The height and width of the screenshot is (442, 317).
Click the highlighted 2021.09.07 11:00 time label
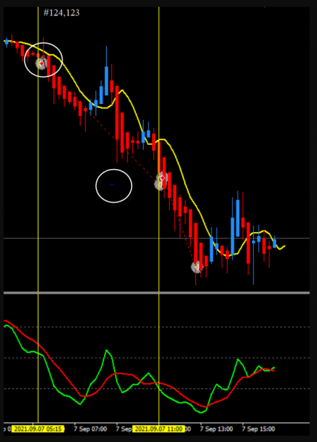click(x=158, y=429)
